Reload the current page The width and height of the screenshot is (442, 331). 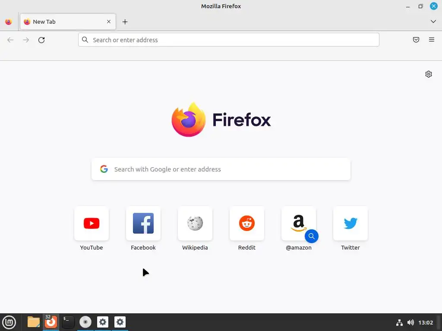click(x=41, y=40)
